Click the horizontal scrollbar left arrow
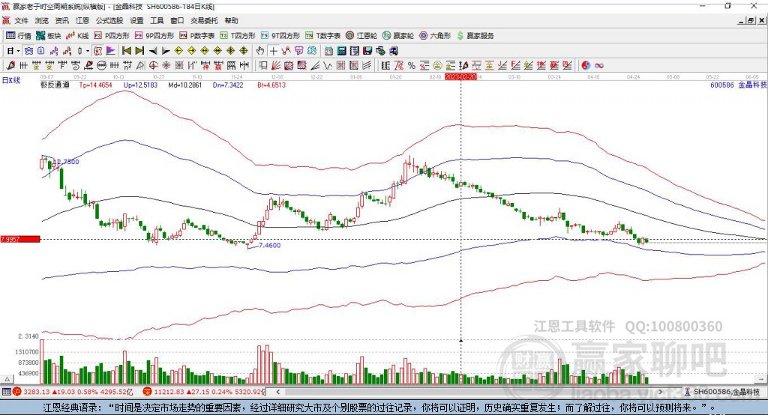Screen dimensions: 768x415 click(278, 392)
